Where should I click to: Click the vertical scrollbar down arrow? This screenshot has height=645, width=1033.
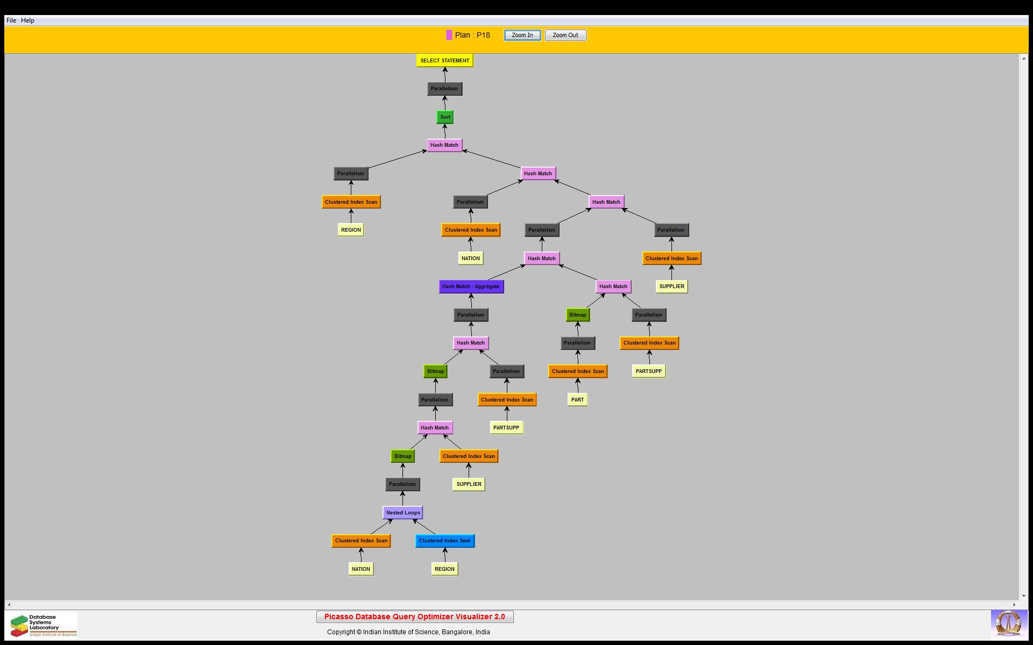[1024, 596]
